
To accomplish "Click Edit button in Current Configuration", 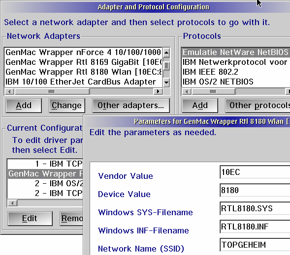I will pos(30,219).
